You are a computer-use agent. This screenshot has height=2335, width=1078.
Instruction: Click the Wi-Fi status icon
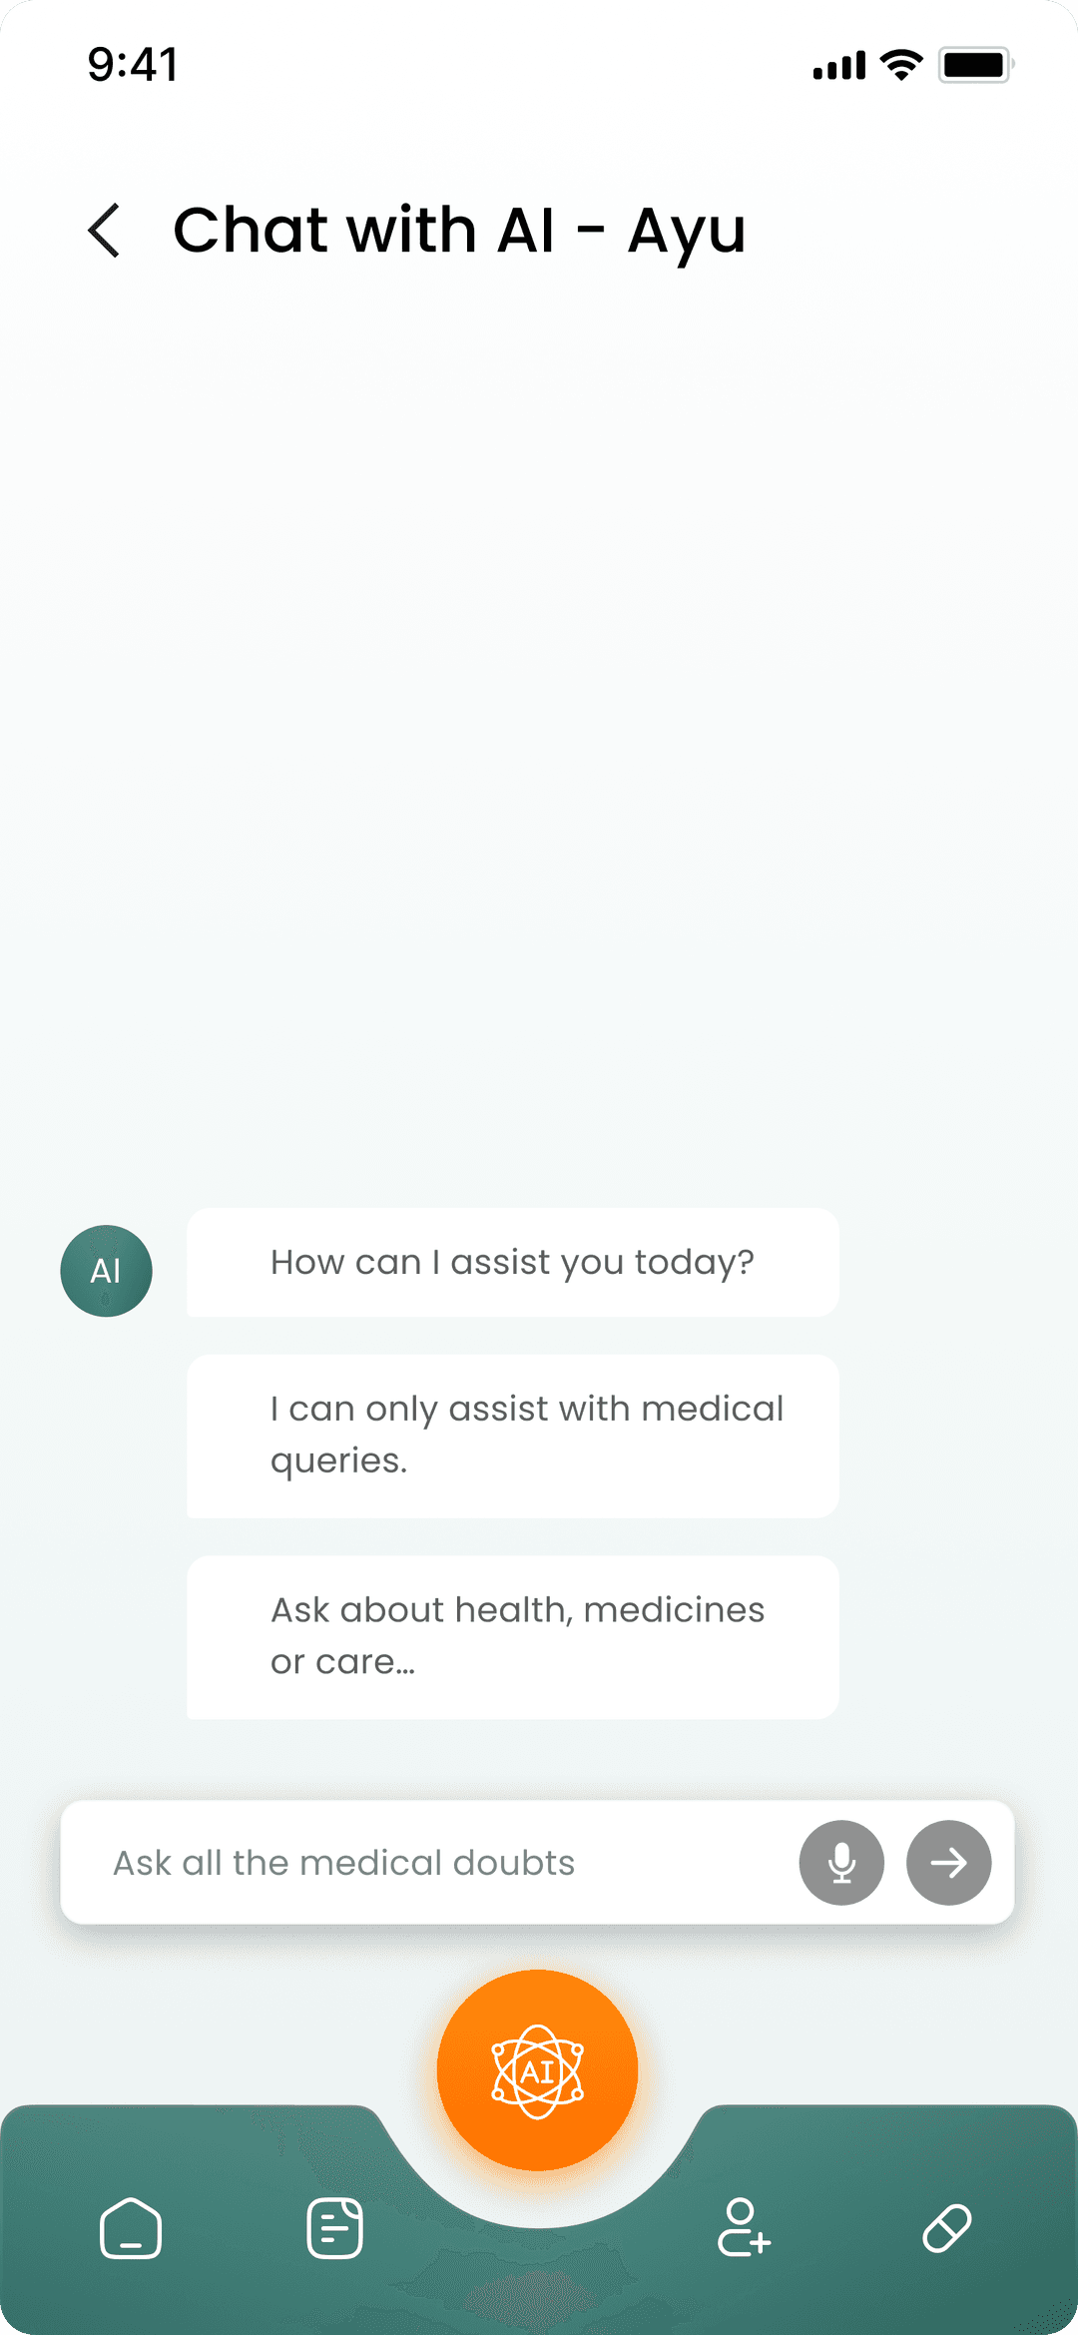[x=901, y=65]
